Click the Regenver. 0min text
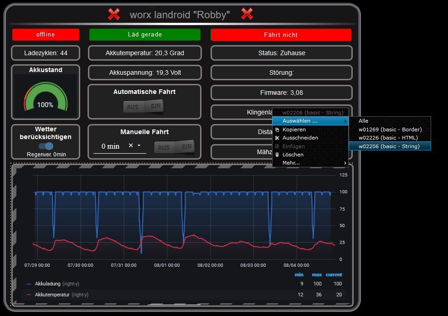The width and height of the screenshot is (448, 316). [x=46, y=155]
